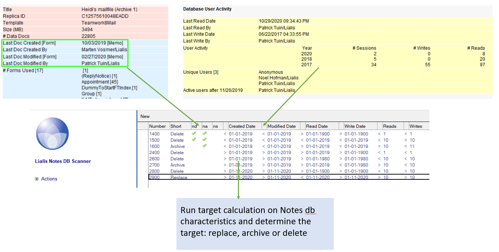This screenshot has height=252, width=499.
Task: Select the New menu item
Action: click(x=145, y=116)
